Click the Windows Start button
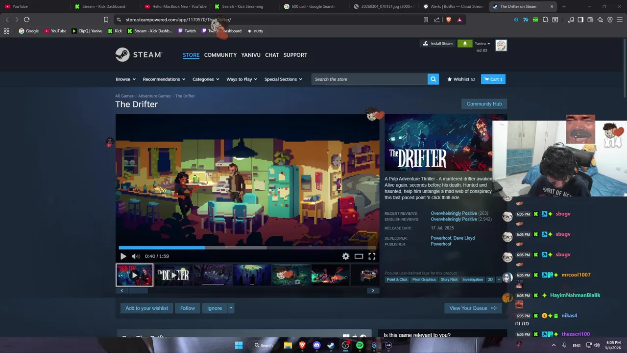 pos(239,345)
